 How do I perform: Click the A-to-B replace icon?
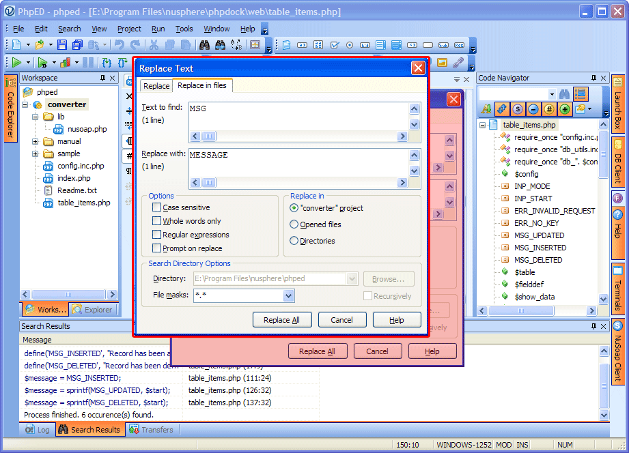(x=236, y=45)
